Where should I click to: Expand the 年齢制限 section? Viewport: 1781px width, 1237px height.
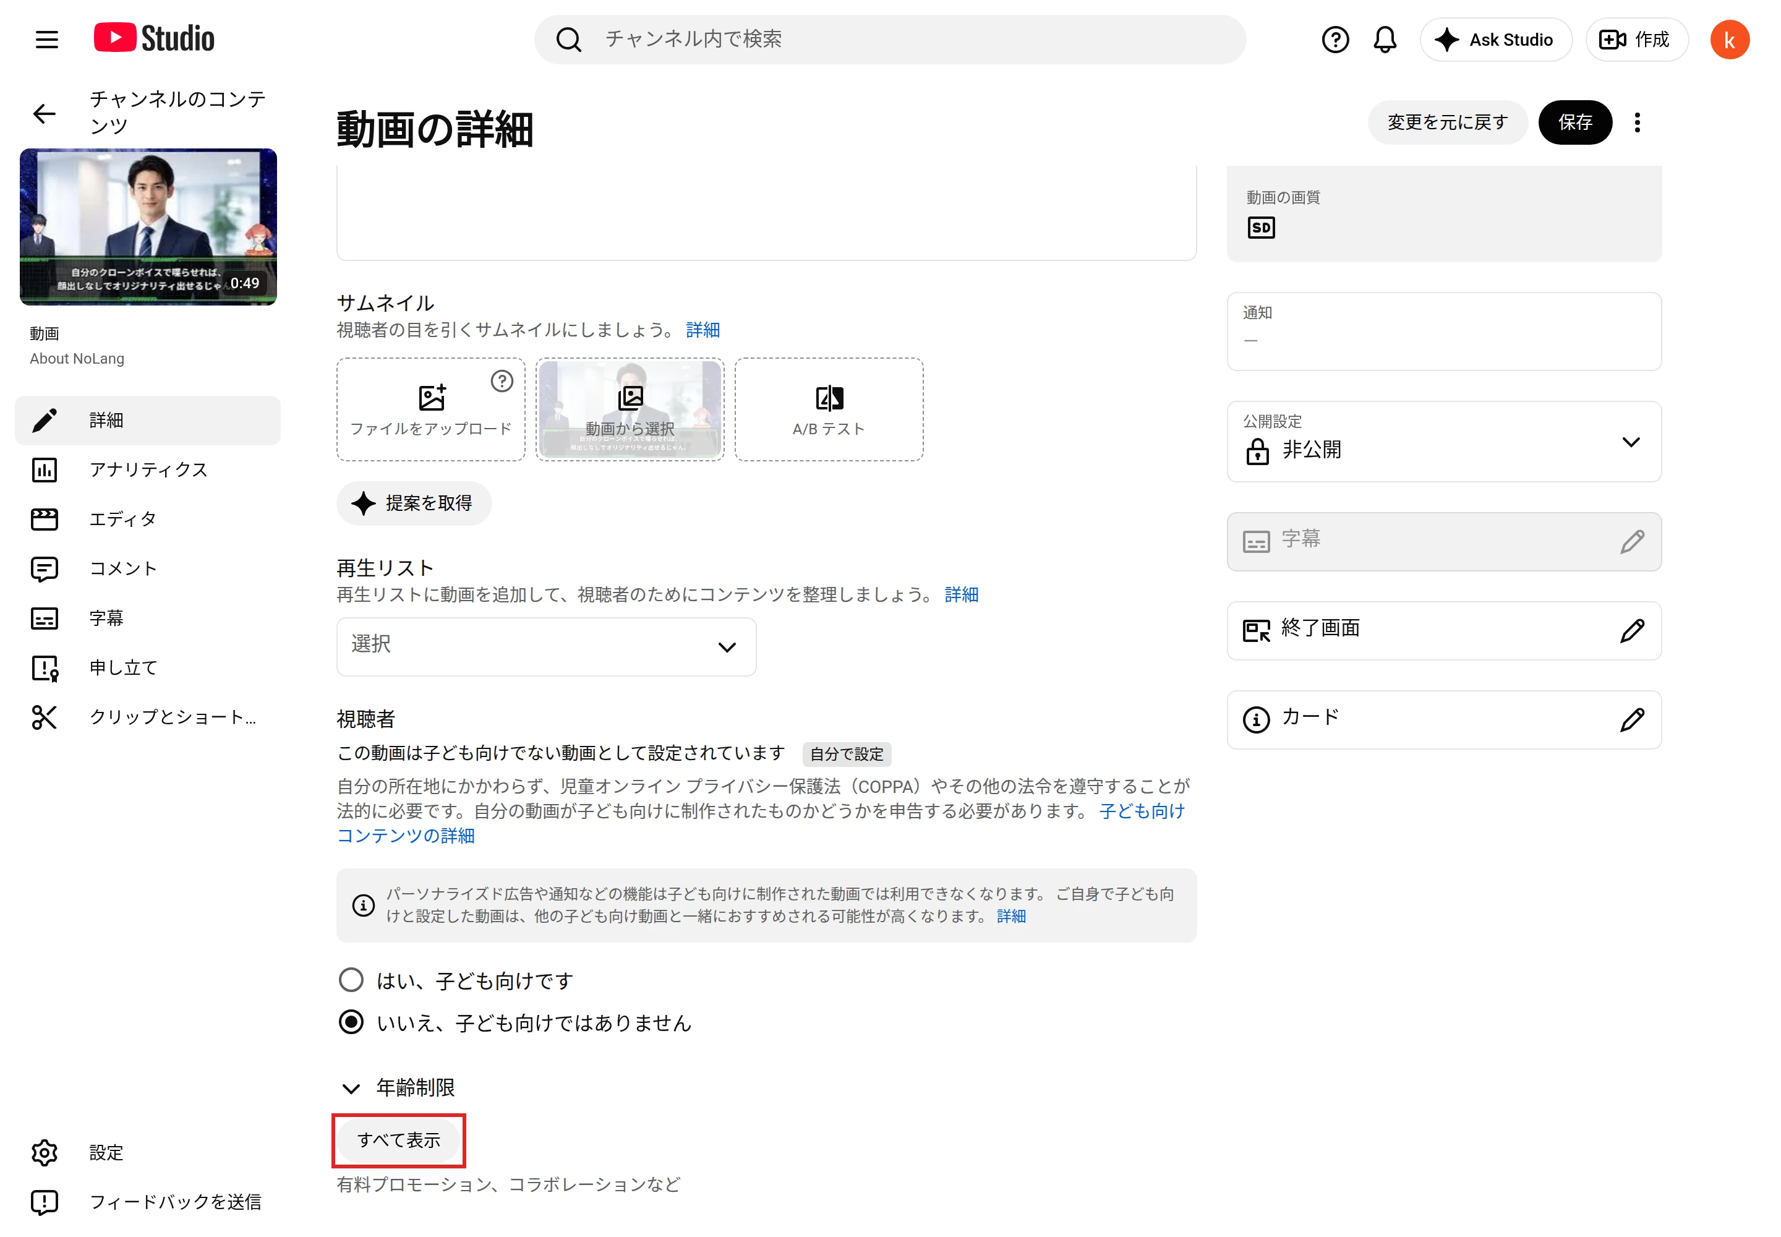point(398,1087)
